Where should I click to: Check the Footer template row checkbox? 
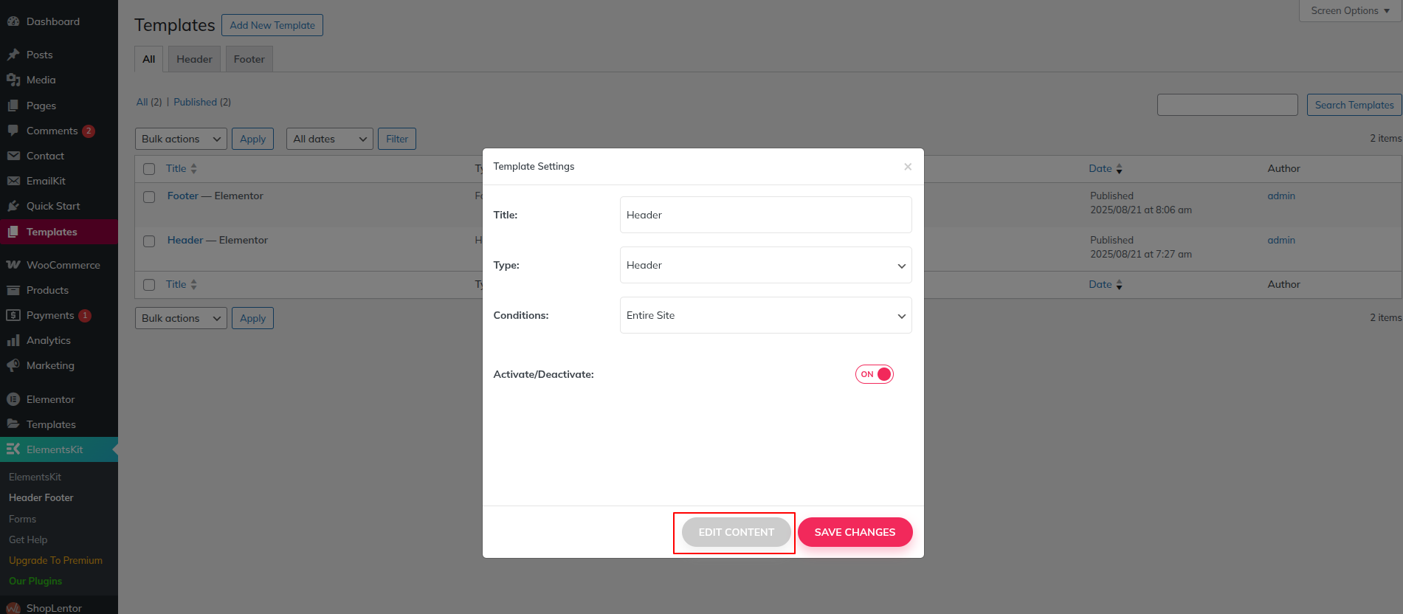(x=149, y=197)
